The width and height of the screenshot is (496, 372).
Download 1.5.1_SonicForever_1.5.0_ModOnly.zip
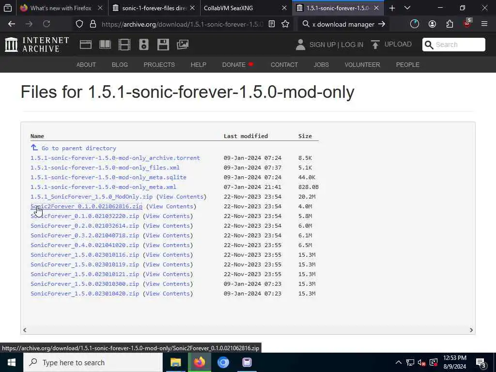coord(92,197)
